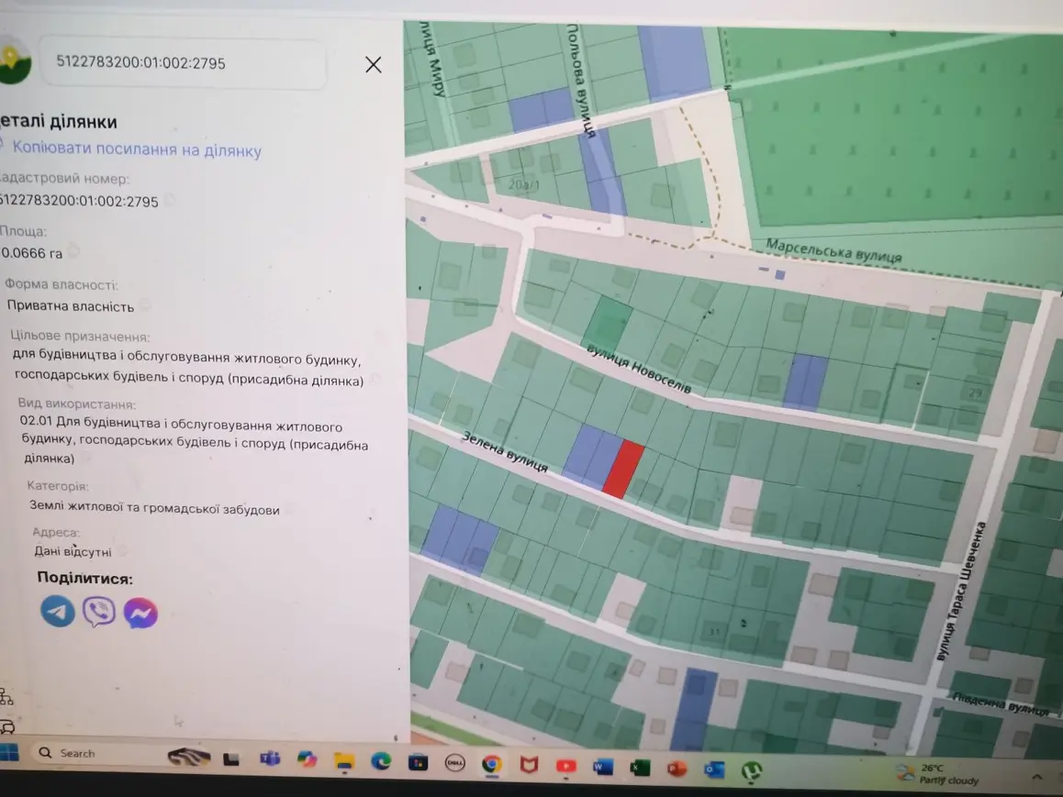Open the YouTube app in taskbar

tap(566, 766)
